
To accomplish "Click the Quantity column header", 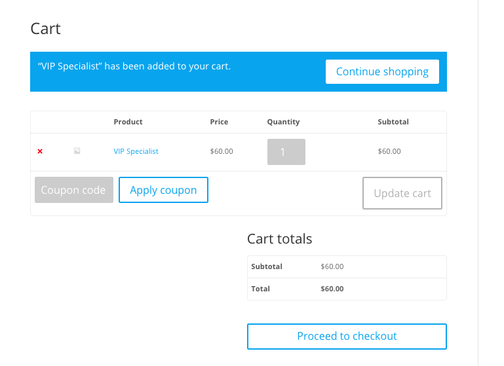I will pos(283,122).
